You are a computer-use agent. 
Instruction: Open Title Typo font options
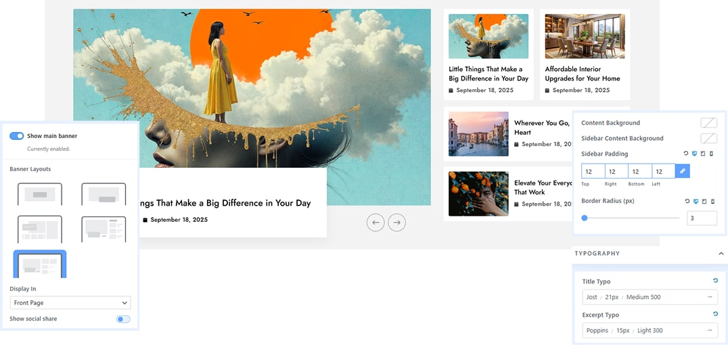[710, 297]
